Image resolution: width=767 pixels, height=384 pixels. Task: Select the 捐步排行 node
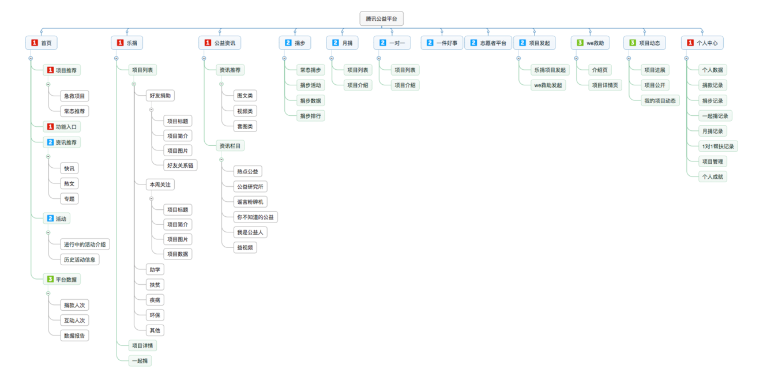310,116
